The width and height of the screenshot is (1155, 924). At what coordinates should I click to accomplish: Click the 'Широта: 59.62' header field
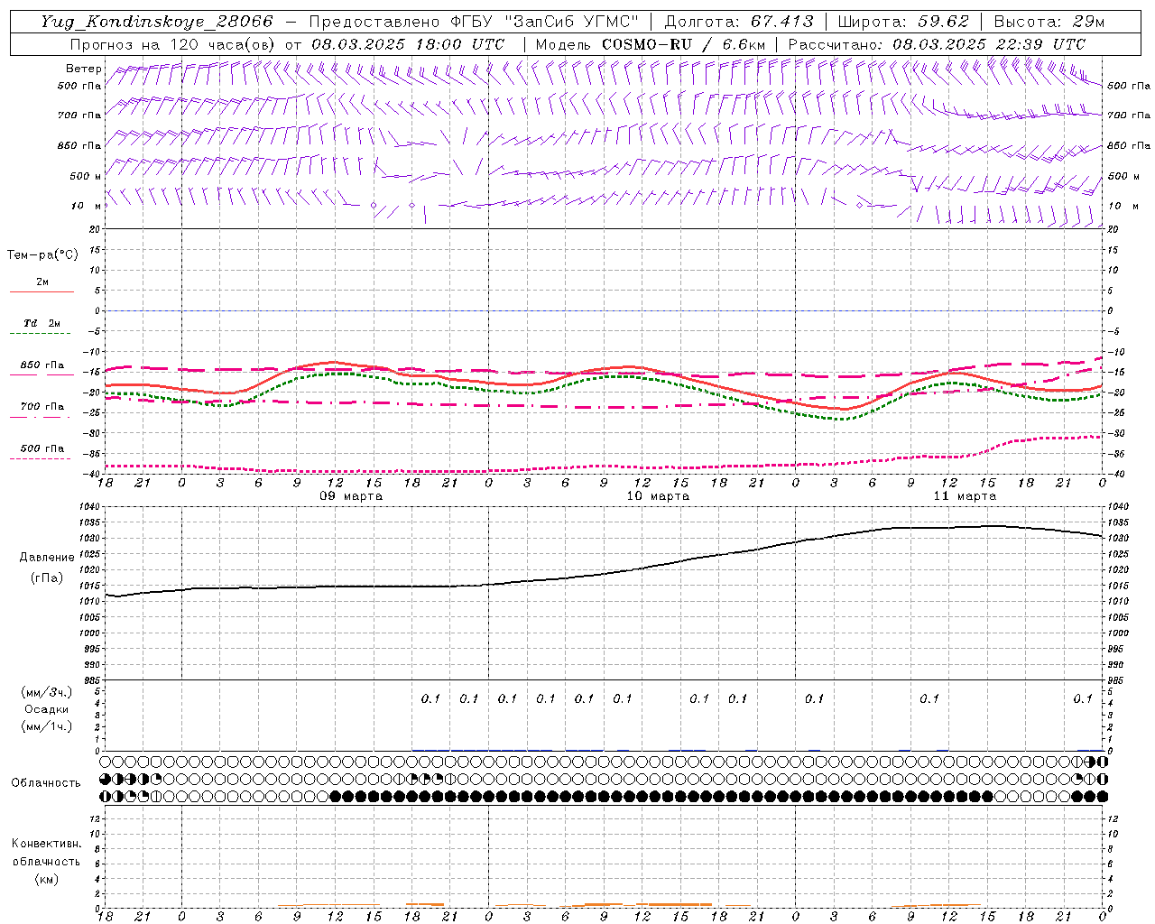pyautogui.click(x=903, y=22)
